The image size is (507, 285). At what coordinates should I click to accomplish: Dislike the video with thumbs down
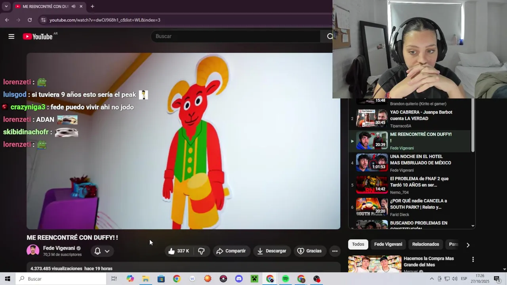click(201, 251)
